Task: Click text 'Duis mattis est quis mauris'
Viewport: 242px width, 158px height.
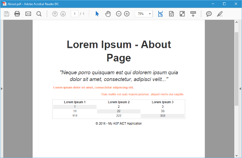Action: point(142,94)
